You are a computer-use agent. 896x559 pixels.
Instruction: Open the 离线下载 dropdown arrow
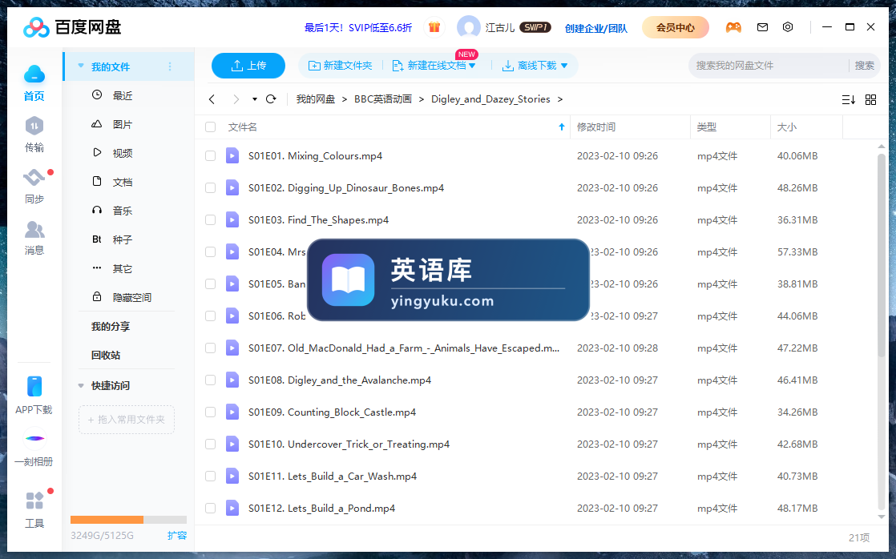click(x=564, y=66)
